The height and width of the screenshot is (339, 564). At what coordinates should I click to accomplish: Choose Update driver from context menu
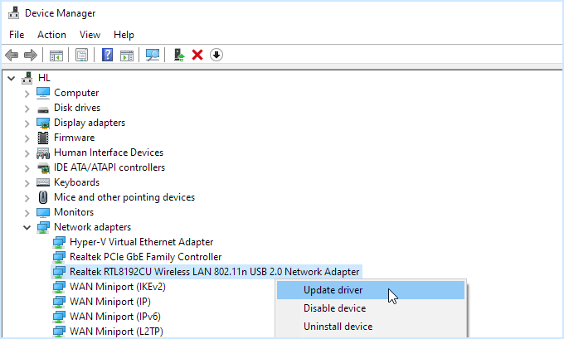[371, 290]
